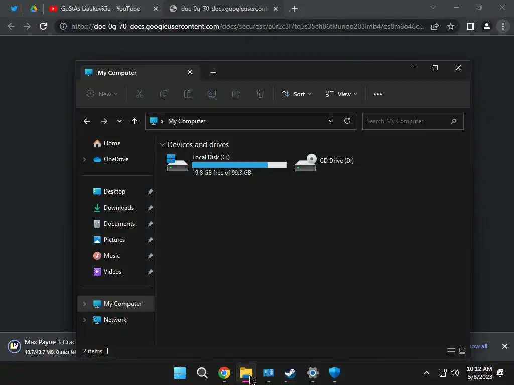The height and width of the screenshot is (385, 514).
Task: Open taskbar Search
Action: click(x=202, y=373)
